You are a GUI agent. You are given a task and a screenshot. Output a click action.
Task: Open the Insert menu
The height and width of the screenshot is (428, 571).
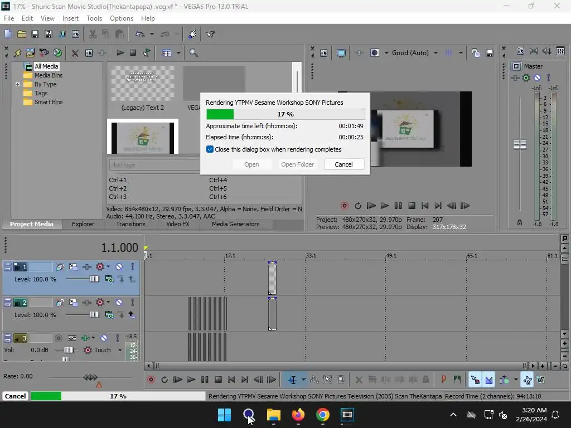pos(70,18)
